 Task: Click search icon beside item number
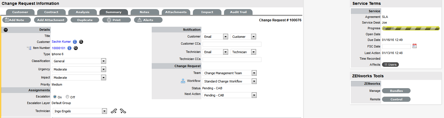76,48
